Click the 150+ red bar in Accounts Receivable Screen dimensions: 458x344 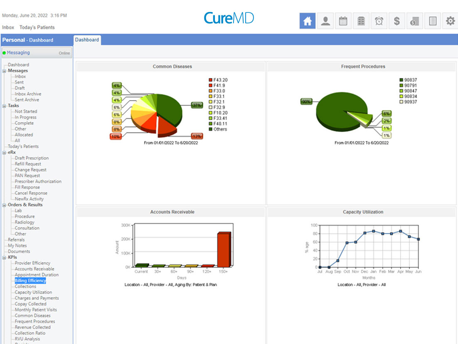224,249
